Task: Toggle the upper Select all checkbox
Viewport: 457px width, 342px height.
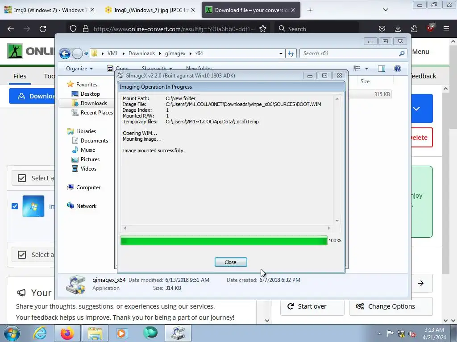Action: click(x=22, y=178)
